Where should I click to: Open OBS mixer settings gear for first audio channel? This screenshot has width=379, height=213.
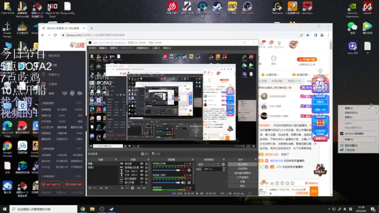tap(189, 170)
